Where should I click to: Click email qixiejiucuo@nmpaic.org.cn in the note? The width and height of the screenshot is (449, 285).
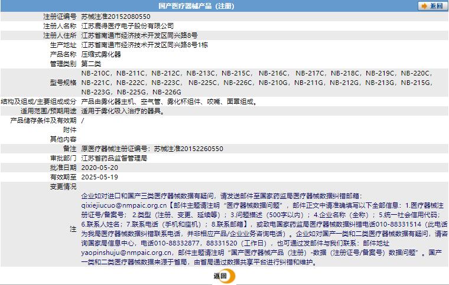click(124, 205)
